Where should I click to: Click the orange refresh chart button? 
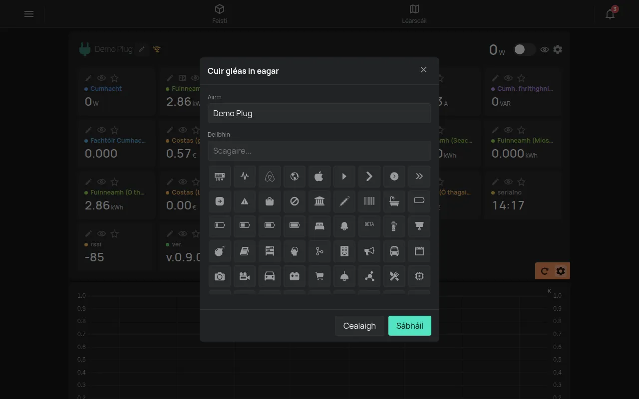[545, 271]
